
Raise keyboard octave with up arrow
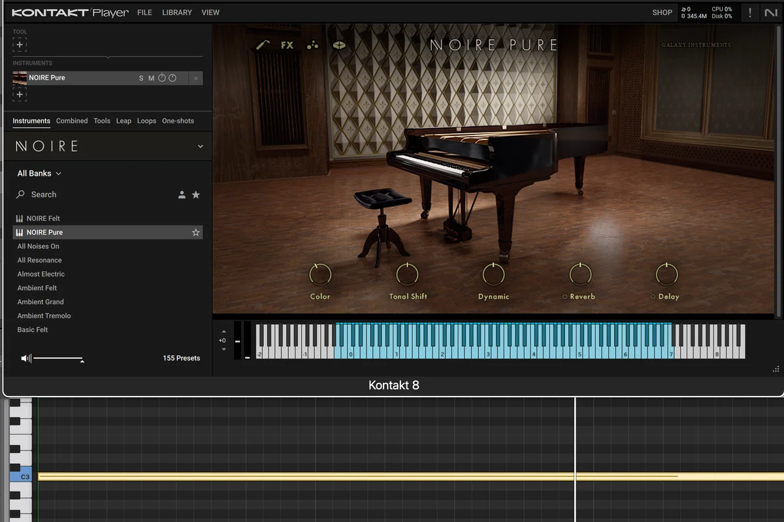click(224, 332)
